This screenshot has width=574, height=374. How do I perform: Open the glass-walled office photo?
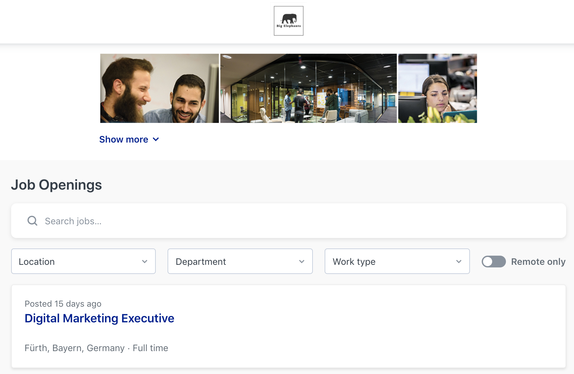(308, 88)
